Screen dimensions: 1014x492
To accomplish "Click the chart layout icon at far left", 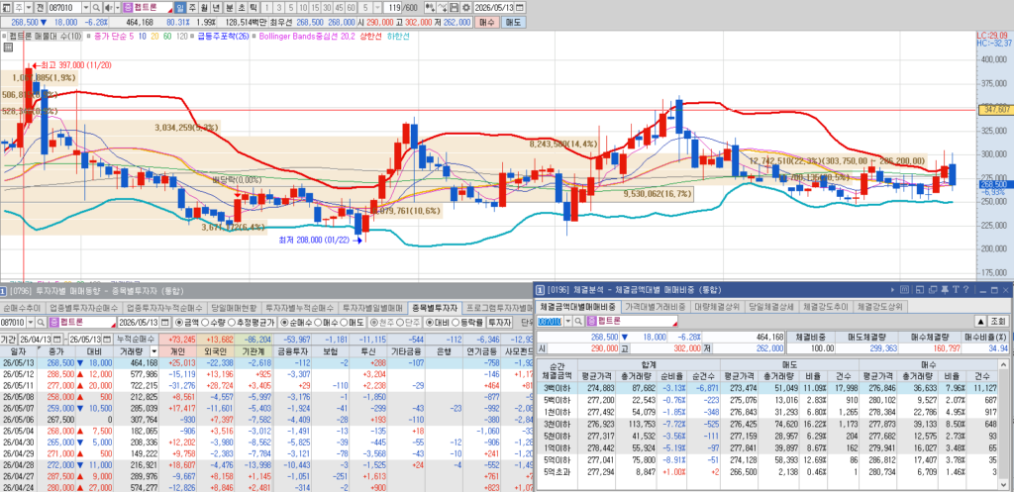I will point(6,7).
